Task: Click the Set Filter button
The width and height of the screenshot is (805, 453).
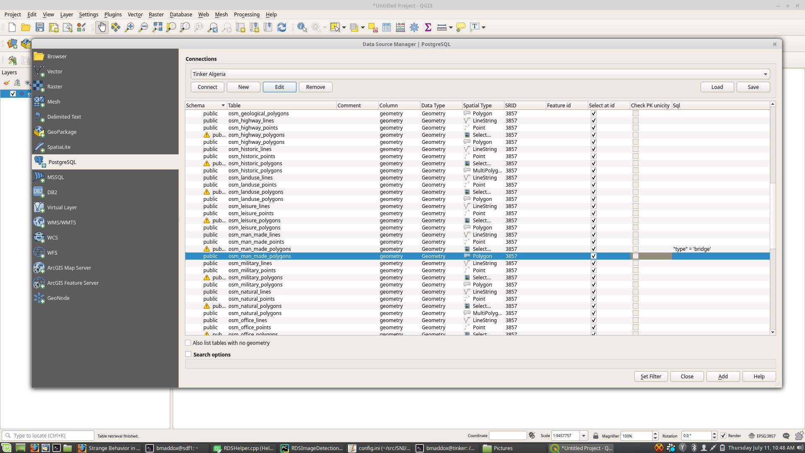Action: 650,376
